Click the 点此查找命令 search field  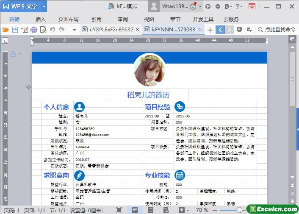(280, 30)
